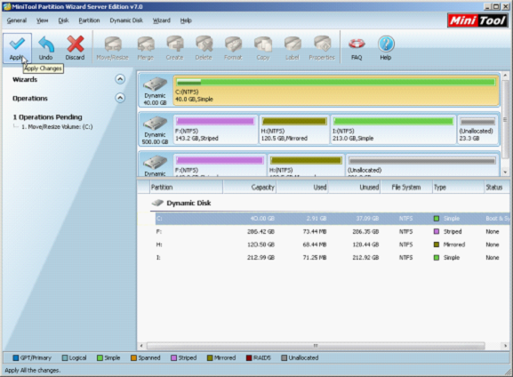Select I:(NTFS) 213.0 GB Simple volume
Image resolution: width=513 pixels, height=377 pixels.
393,130
